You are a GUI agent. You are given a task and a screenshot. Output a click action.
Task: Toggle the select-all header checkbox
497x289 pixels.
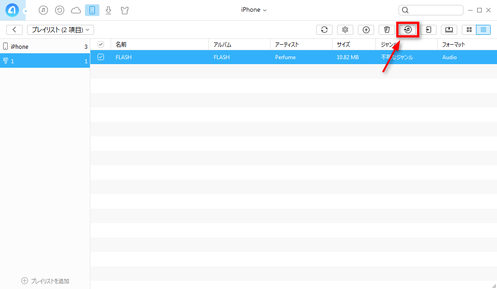tap(101, 44)
